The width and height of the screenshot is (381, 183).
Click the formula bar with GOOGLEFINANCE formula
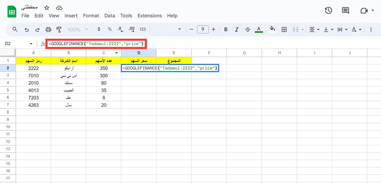pyautogui.click(x=96, y=44)
